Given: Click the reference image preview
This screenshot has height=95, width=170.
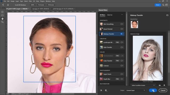Looking at the screenshot, I should coord(148,58).
